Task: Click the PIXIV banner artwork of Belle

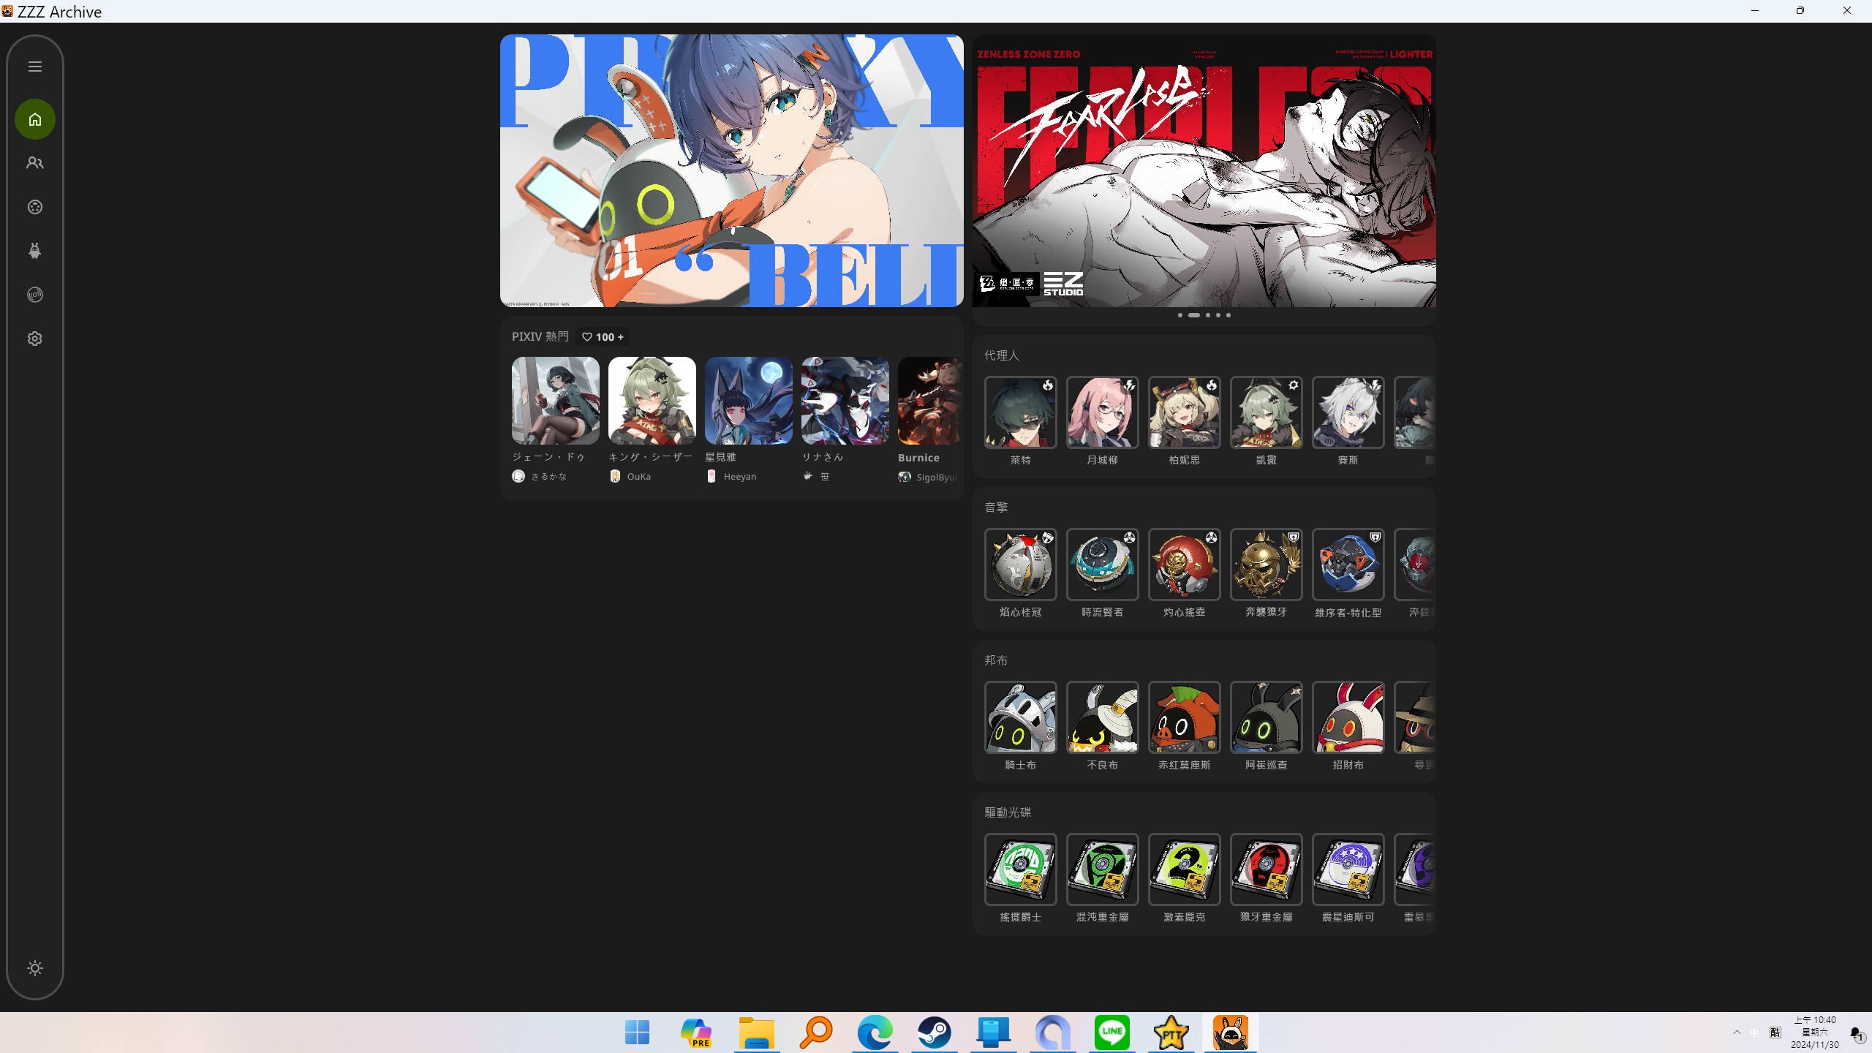Action: (x=732, y=170)
